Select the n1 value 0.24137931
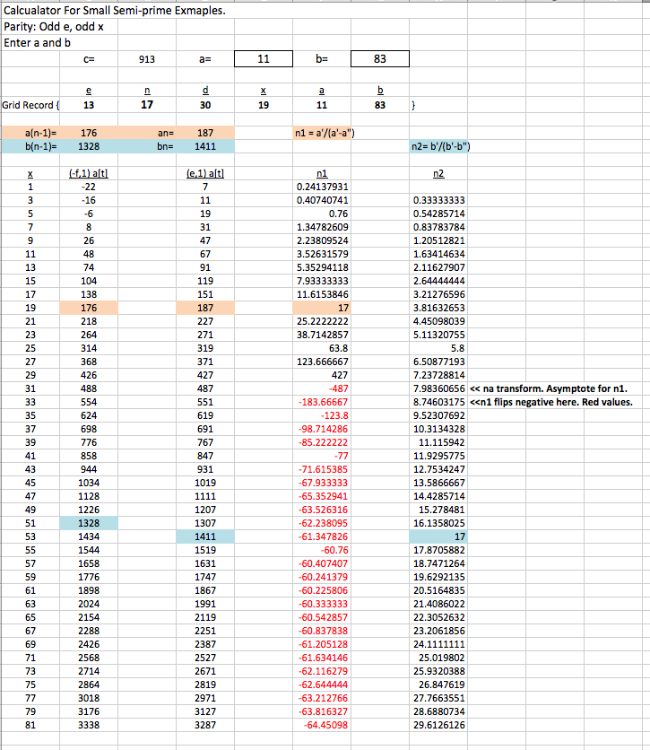The width and height of the screenshot is (650, 750). (x=322, y=187)
